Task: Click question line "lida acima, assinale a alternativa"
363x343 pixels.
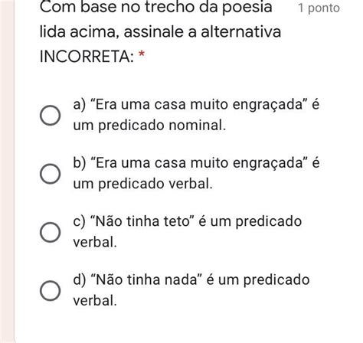Action: coord(160,32)
